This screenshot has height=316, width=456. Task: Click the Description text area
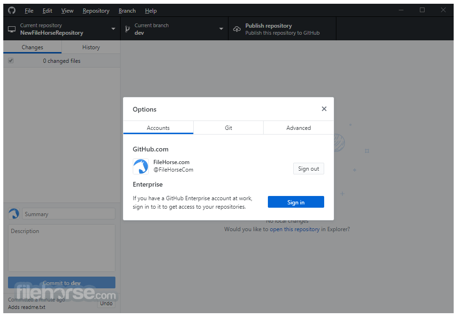[x=61, y=248]
